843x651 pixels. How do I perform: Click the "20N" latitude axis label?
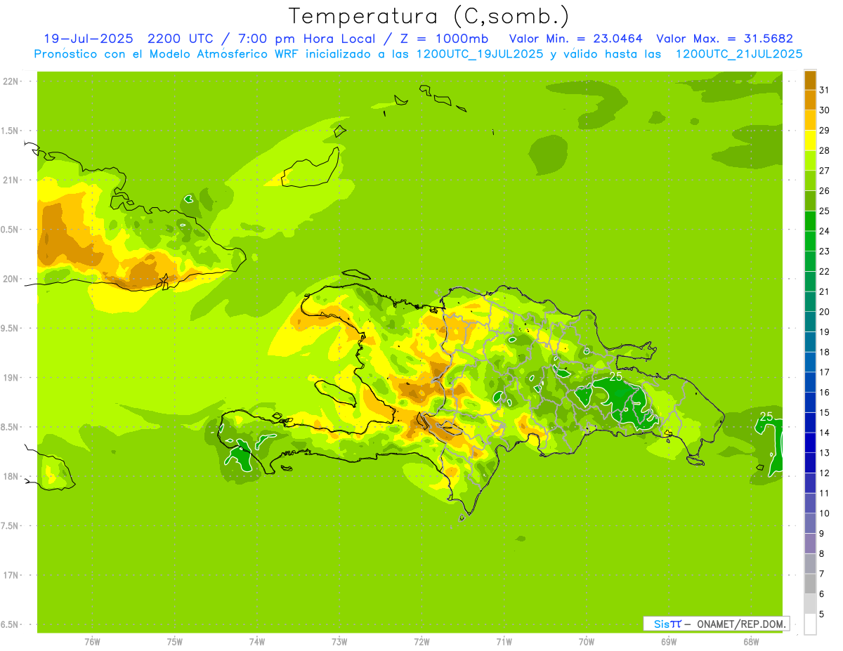11,280
